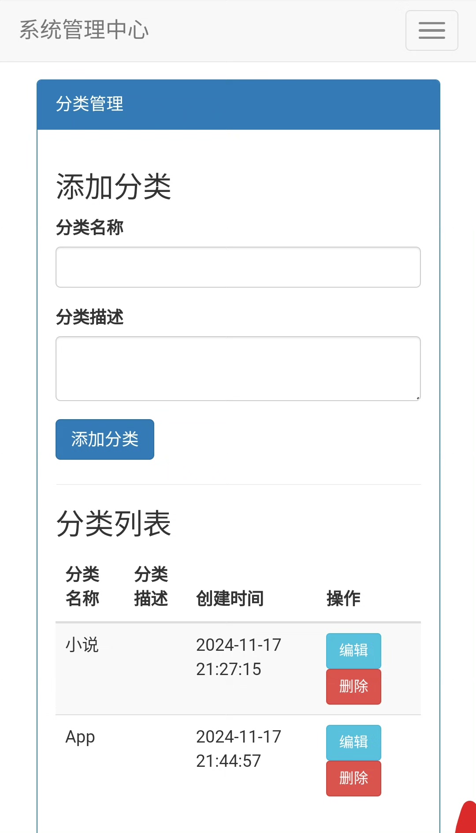Click the 分类描述 form label
This screenshot has height=833, width=476.
89,317
